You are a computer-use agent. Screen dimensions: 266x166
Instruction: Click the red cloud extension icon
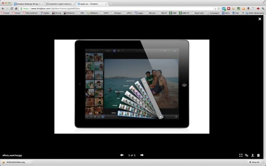(x=258, y=8)
